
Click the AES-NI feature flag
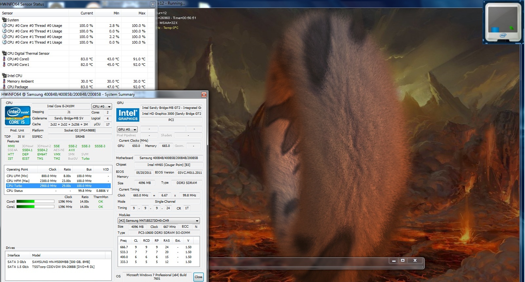tap(59, 150)
